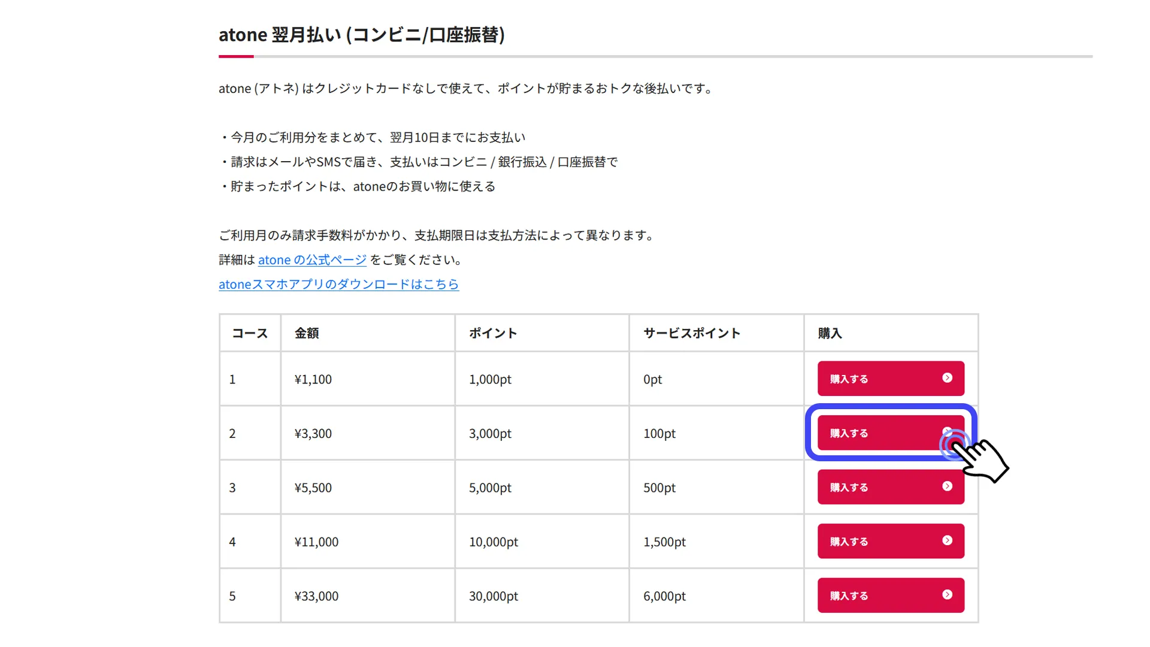The width and height of the screenshot is (1150, 647).
Task: Click the arrow icon in the ¥3,300 purchase button
Action: pyautogui.click(x=946, y=431)
